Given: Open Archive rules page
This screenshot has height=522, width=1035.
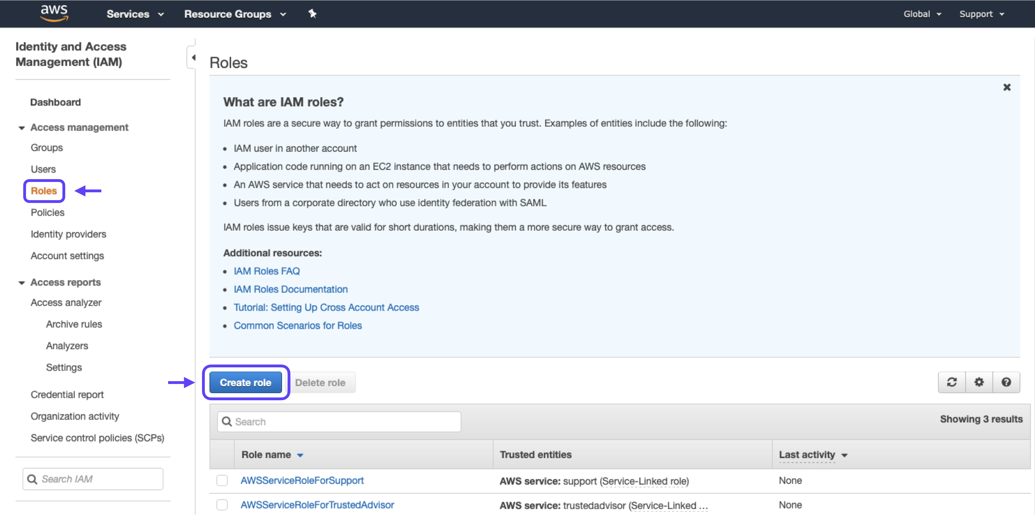Looking at the screenshot, I should coord(74,324).
